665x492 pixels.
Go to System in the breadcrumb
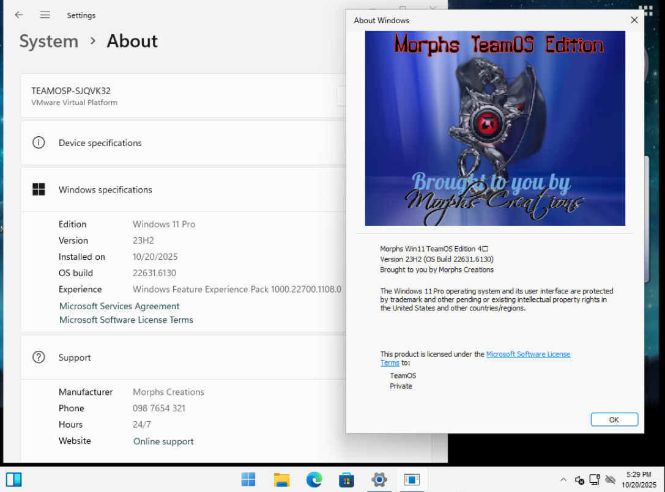[49, 42]
